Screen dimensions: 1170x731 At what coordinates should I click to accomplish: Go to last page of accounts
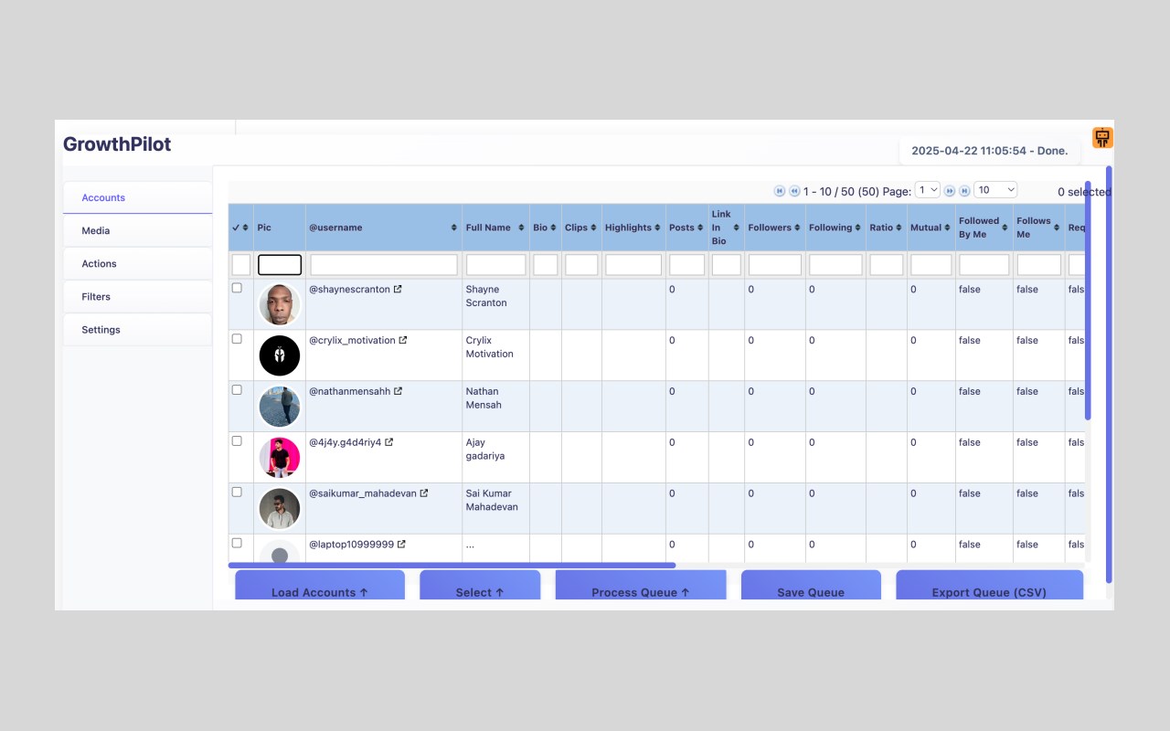point(964,191)
